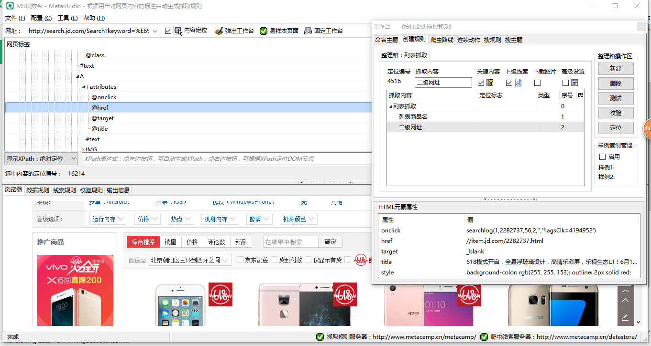The width and height of the screenshot is (651, 346).
Task: Switch to the 爬虫路线 workbench tab
Action: (441, 40)
